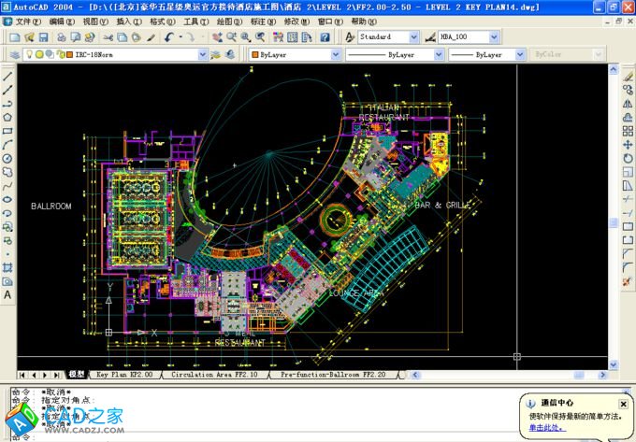Select the Line draw tool
Image resolution: width=636 pixels, height=442 pixels.
click(7, 76)
